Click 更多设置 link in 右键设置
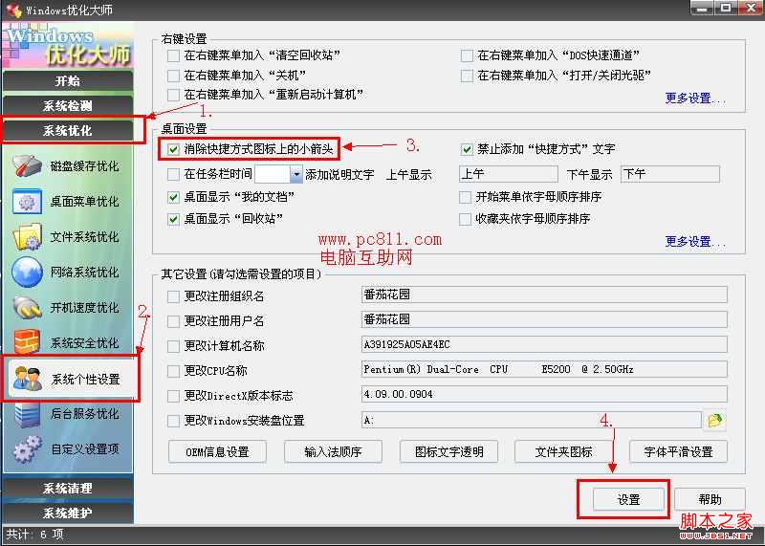The image size is (765, 546). [695, 98]
